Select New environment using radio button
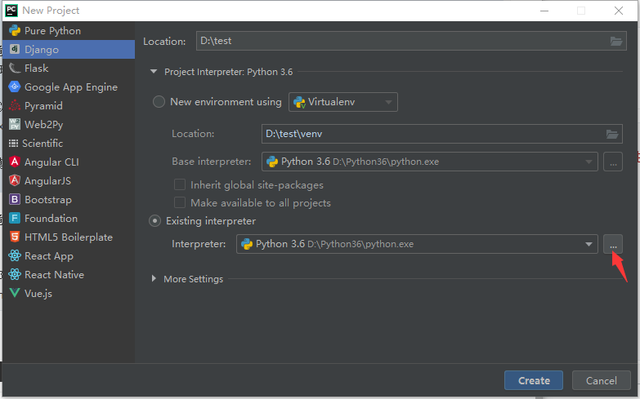640x399 pixels. pos(159,102)
